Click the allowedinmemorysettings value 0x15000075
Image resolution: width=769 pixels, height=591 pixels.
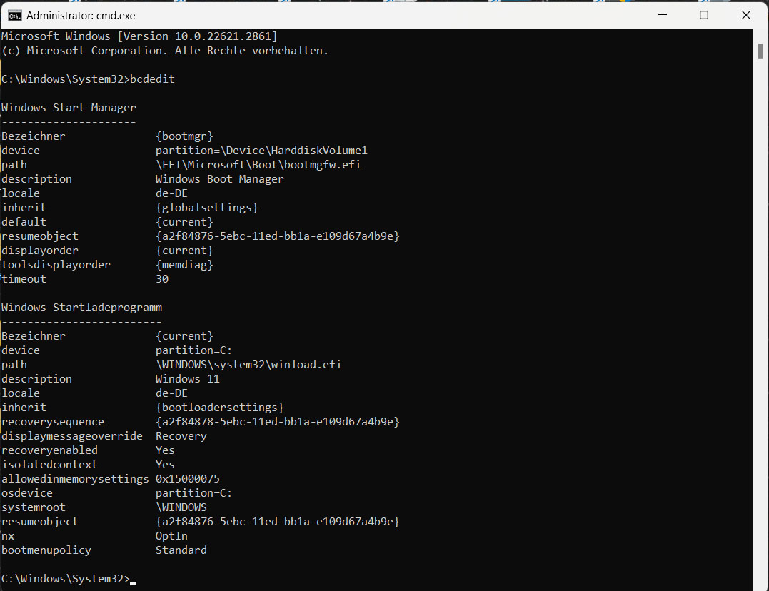pyautogui.click(x=187, y=479)
